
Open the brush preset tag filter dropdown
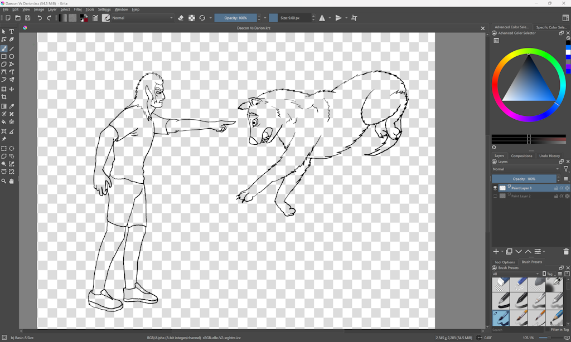click(x=516, y=274)
